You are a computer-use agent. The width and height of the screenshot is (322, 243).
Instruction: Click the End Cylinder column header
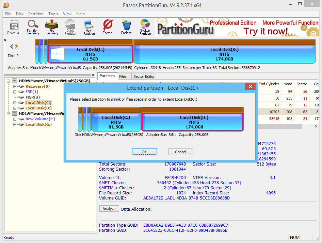pos(269,84)
